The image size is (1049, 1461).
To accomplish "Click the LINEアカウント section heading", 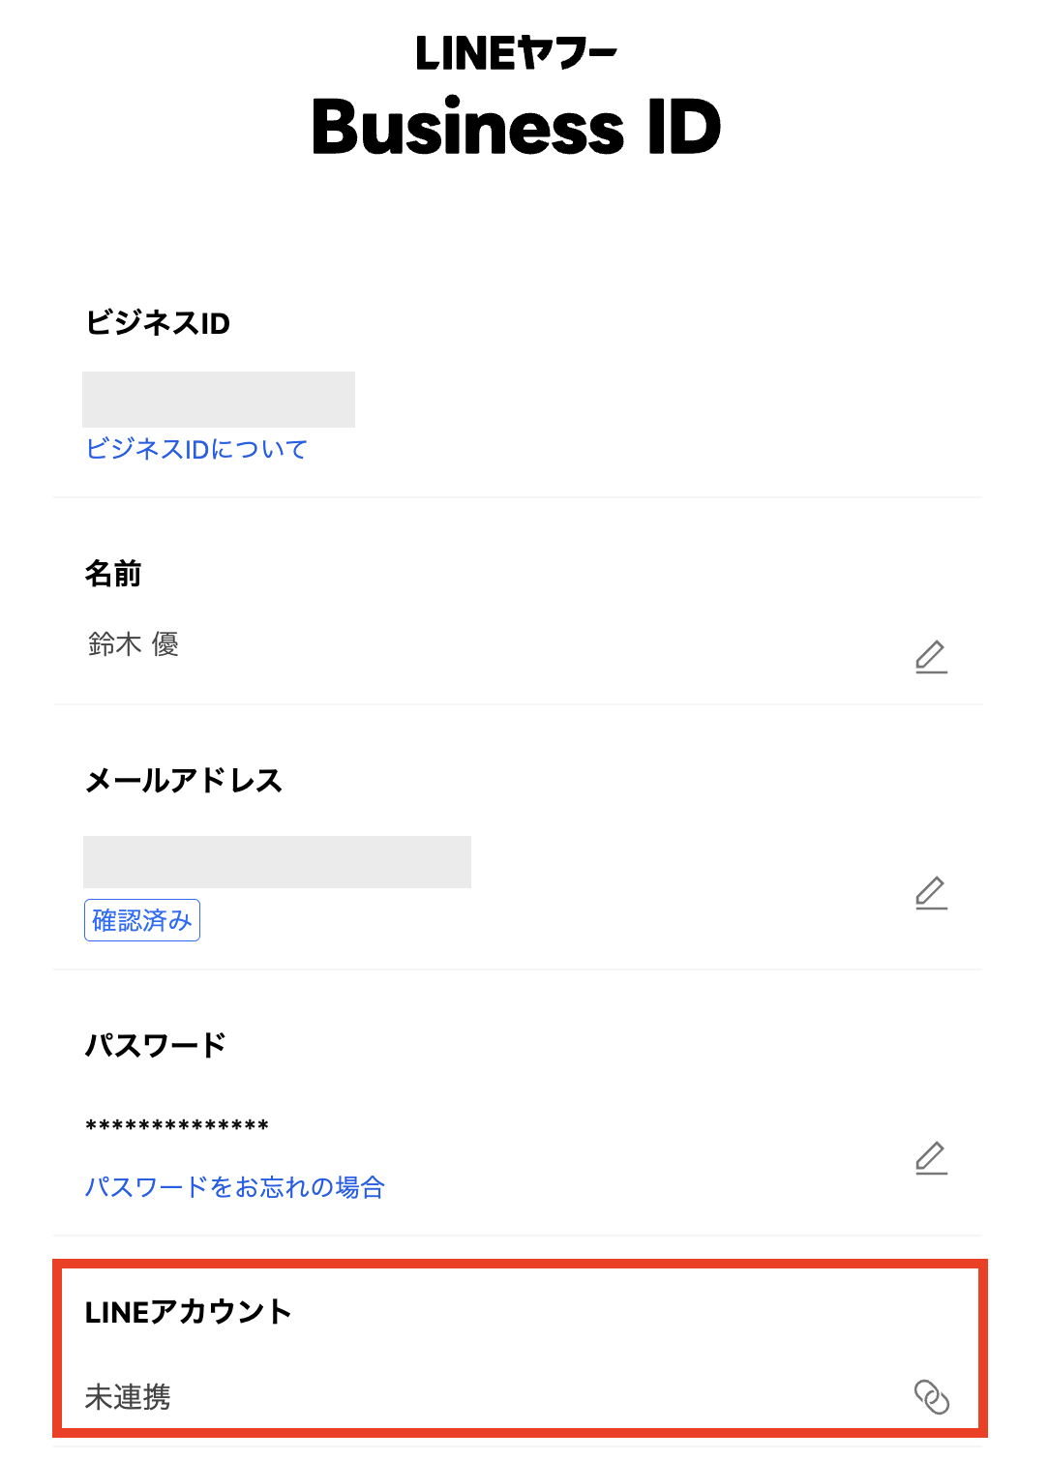I will [189, 1312].
